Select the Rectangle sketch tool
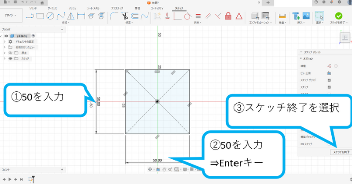Screen dimensions: 352x184 [x=40, y=16]
